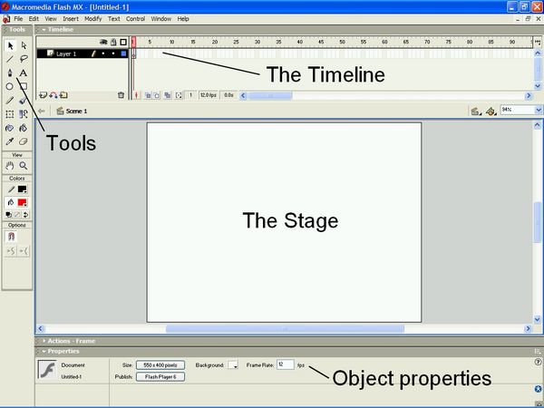Pick the Eraser tool

click(x=24, y=141)
